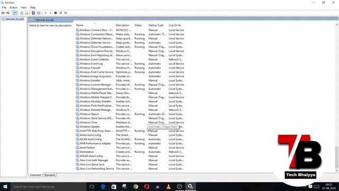Open Opera from the taskbar

147,187
